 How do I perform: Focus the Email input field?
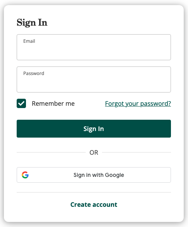click(94, 47)
